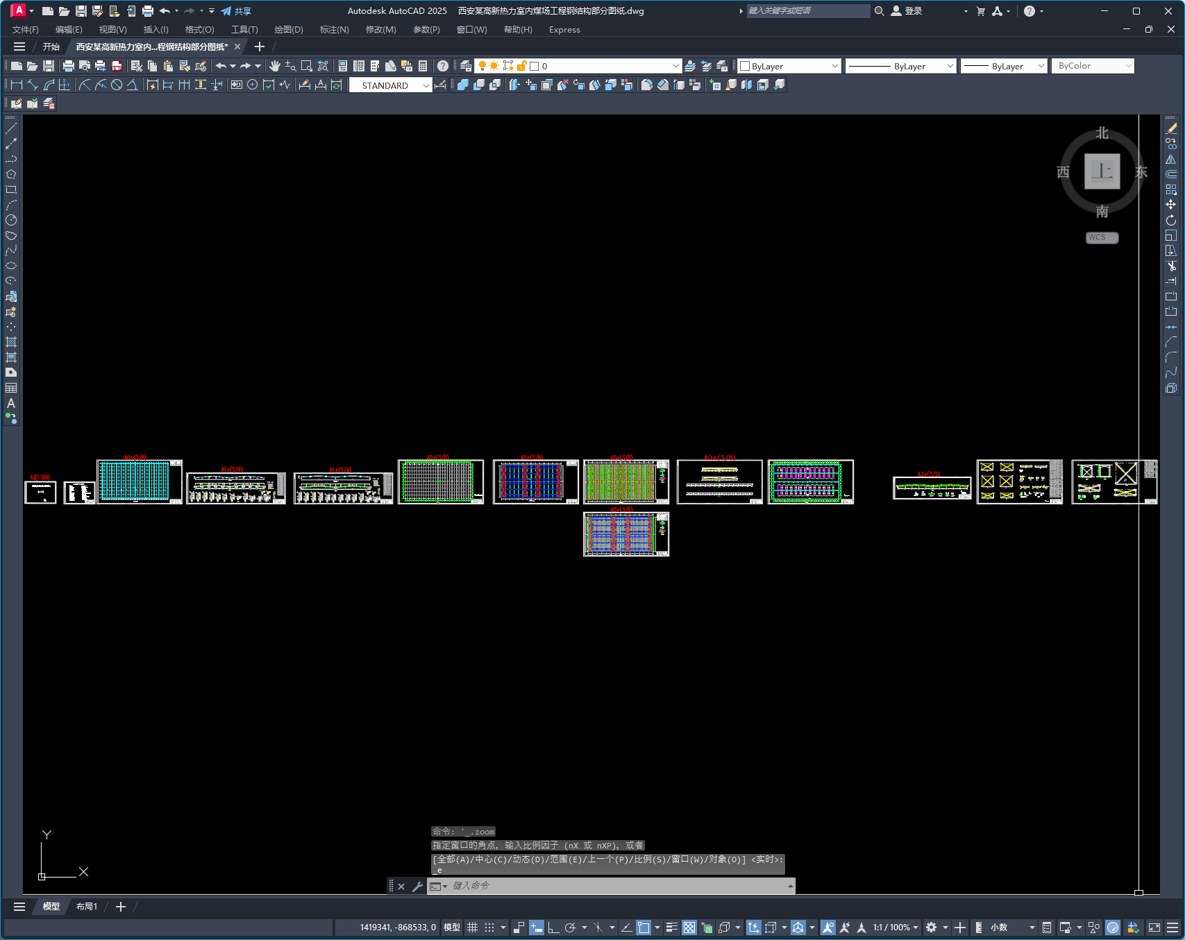
Task: Toggle lineweight display in status bar
Action: coord(671,928)
